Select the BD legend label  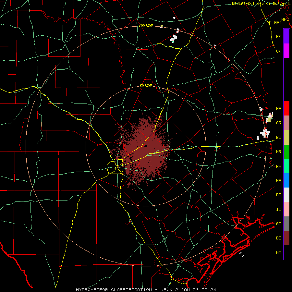[278, 138]
